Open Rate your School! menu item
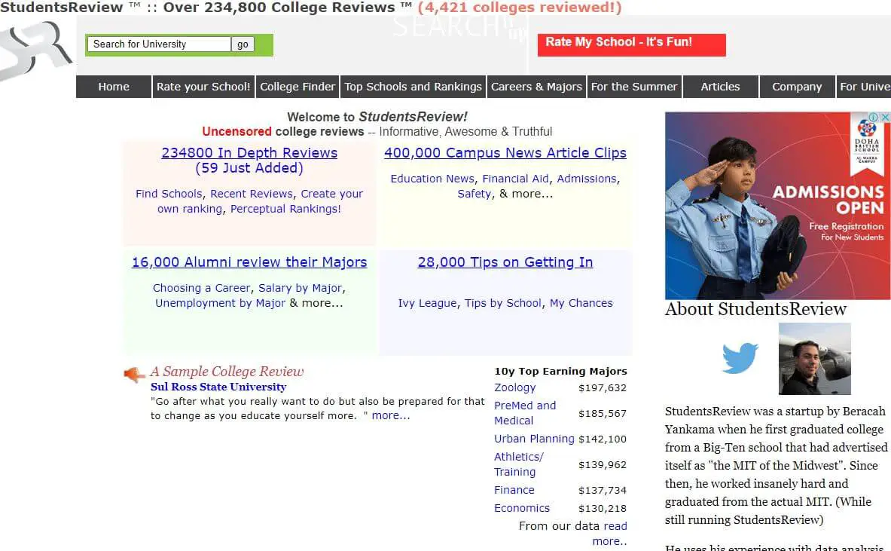 point(203,87)
